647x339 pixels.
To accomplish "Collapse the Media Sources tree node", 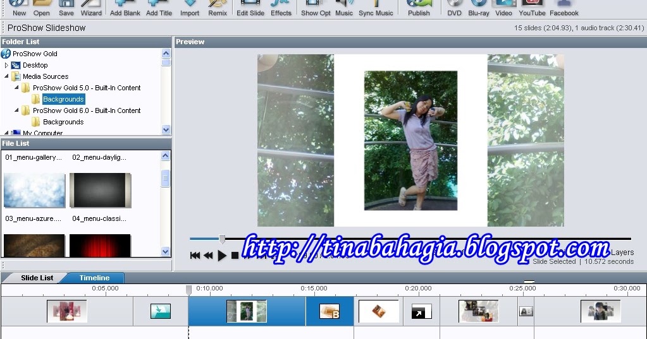I will pyautogui.click(x=6, y=76).
